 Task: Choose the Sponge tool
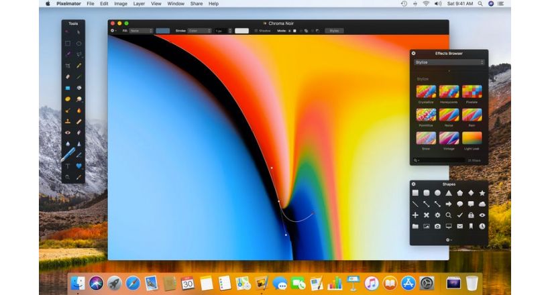68,99
